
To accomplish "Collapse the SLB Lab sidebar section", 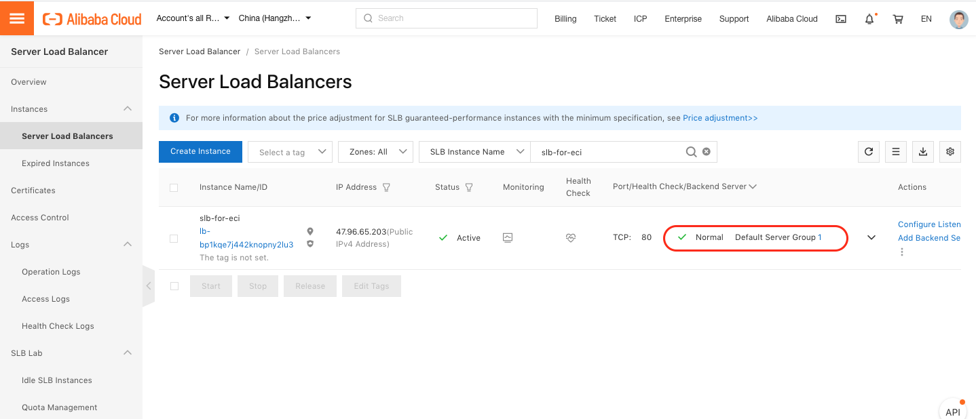I will (x=128, y=353).
